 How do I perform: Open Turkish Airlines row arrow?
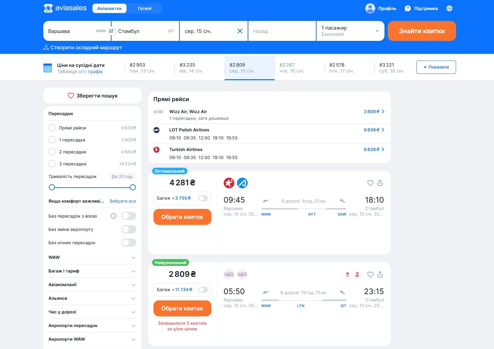(383, 149)
